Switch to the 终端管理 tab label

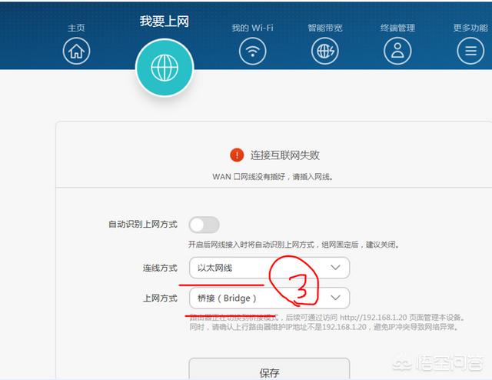click(397, 28)
